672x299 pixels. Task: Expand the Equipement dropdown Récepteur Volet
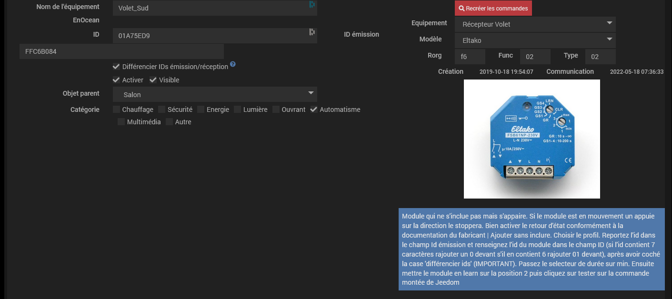coord(535,24)
